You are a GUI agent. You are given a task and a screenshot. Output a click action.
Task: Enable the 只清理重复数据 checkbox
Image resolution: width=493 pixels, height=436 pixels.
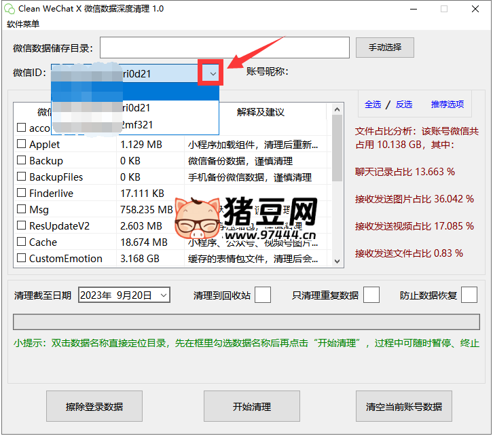click(x=371, y=295)
